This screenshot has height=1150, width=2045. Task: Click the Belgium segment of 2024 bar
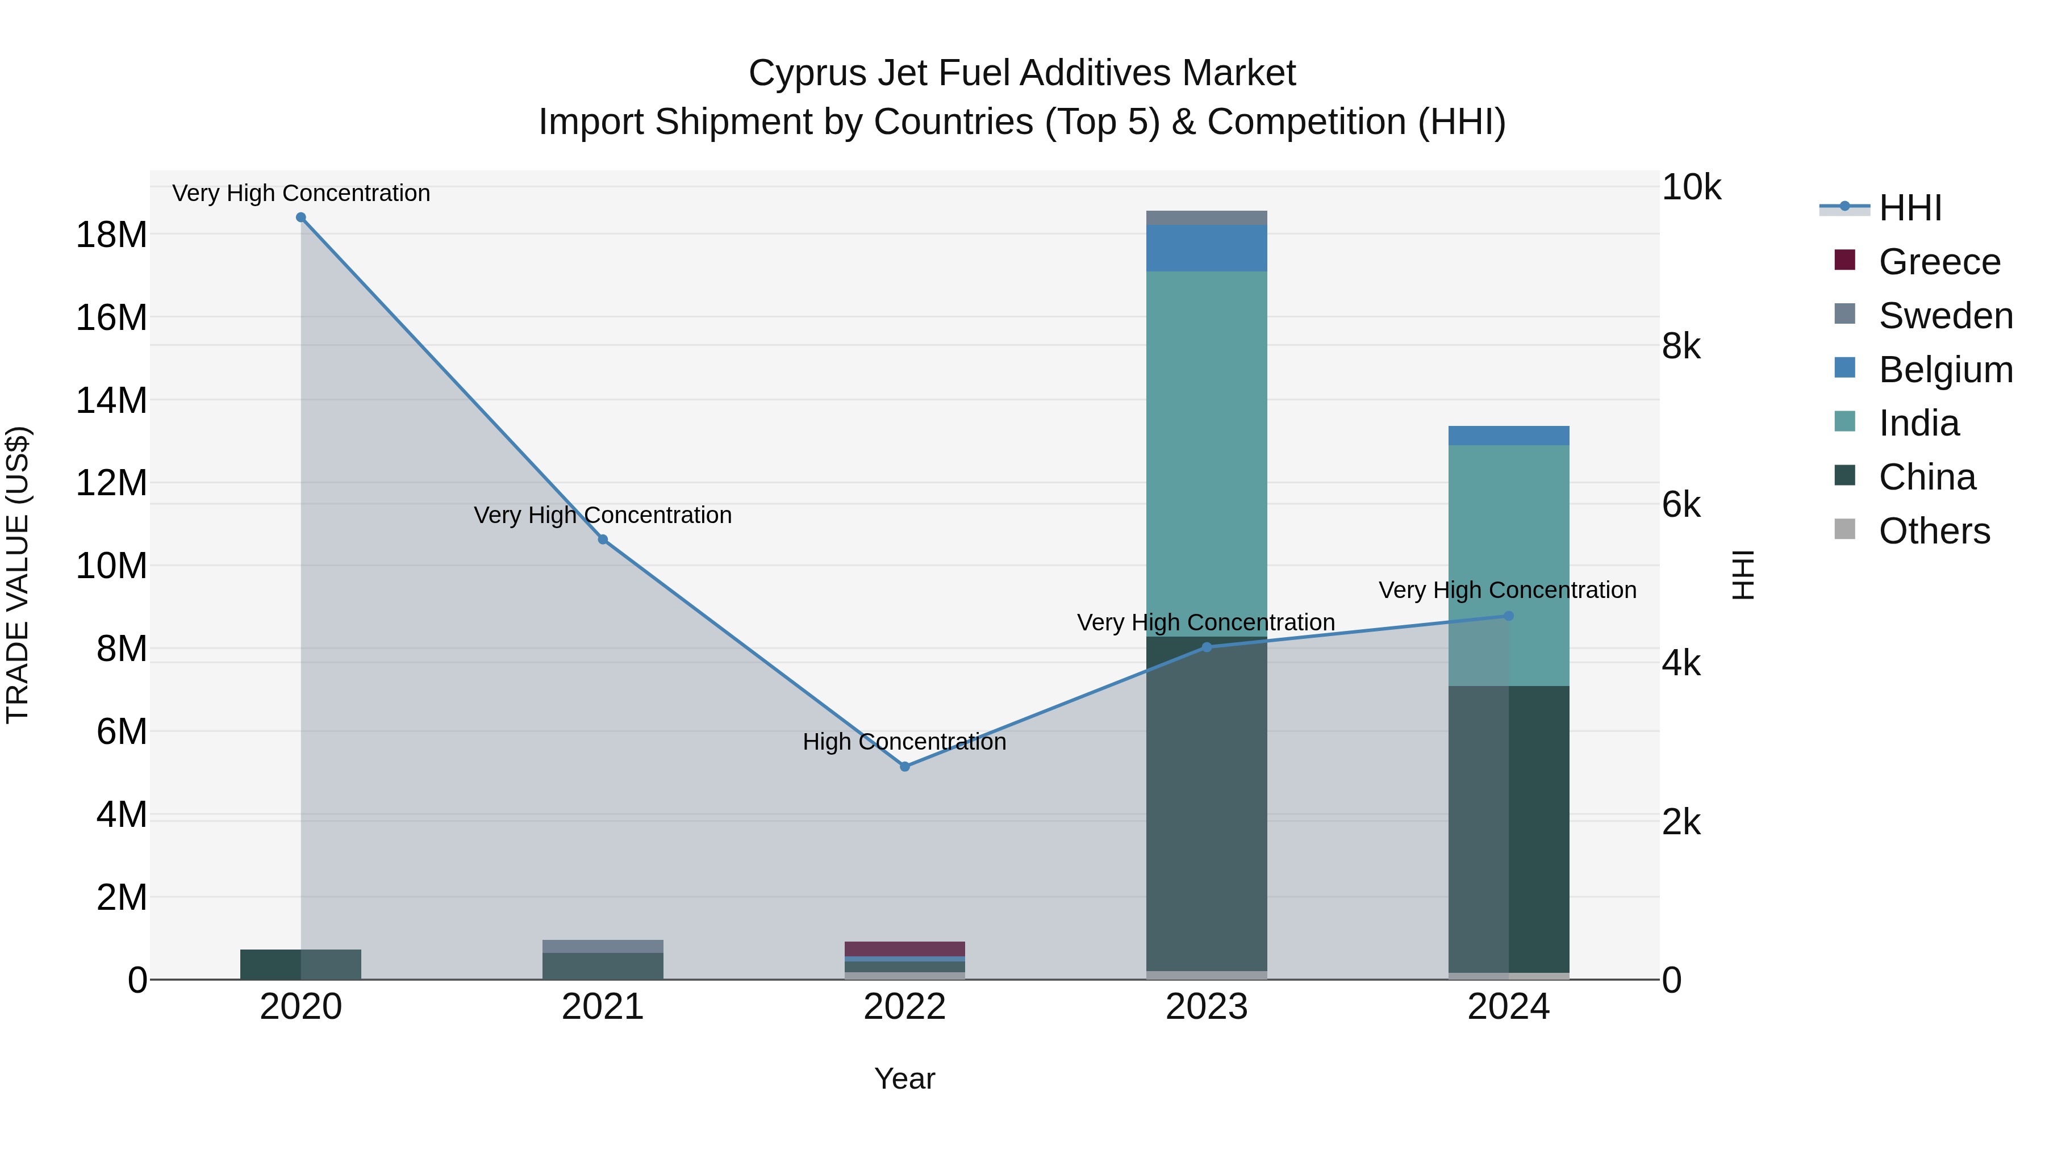click(1509, 436)
